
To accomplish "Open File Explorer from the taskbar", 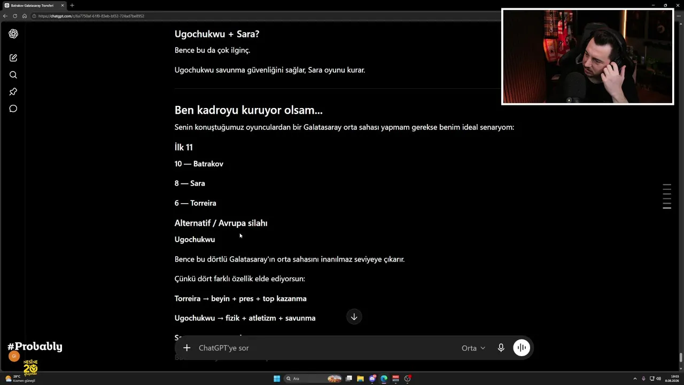I will 360,379.
